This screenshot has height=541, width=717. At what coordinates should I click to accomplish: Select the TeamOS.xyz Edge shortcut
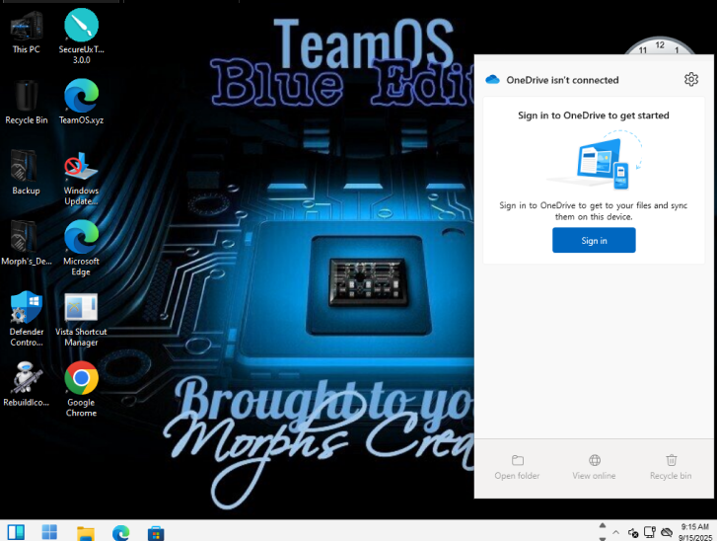[82, 102]
